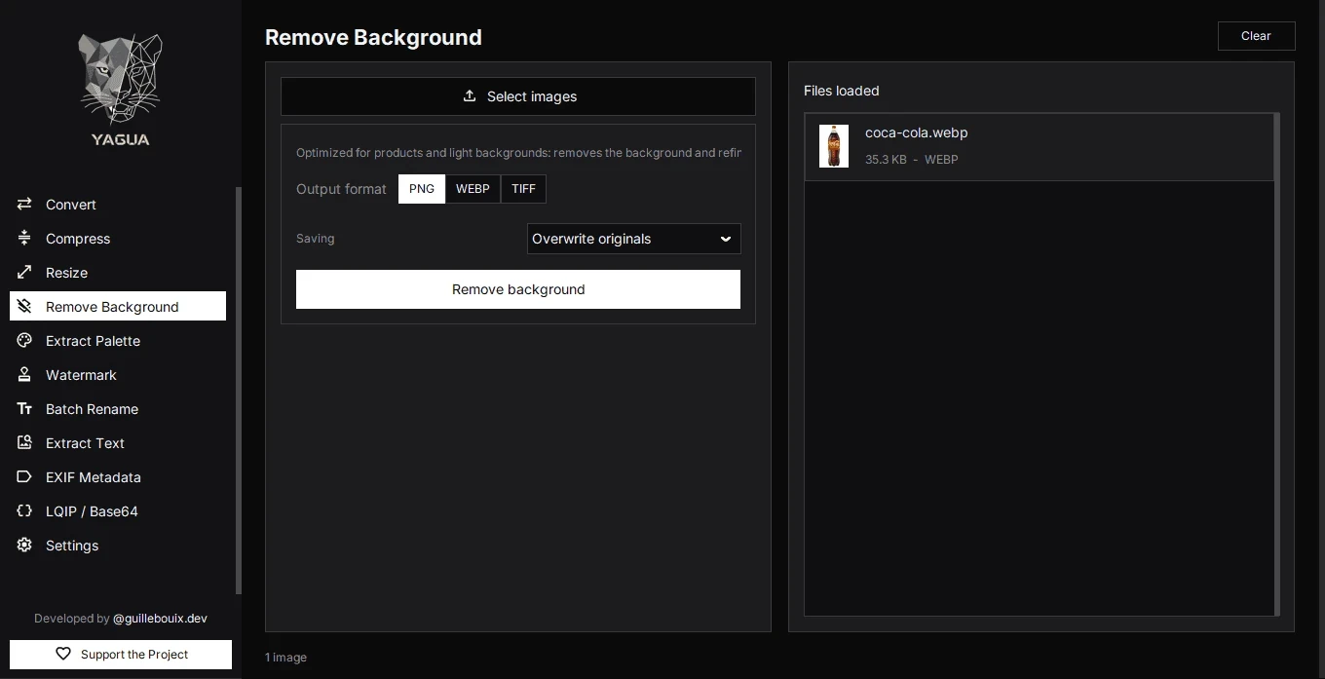This screenshot has height=679, width=1325.
Task: Select WEBP output format
Action: coord(473,189)
